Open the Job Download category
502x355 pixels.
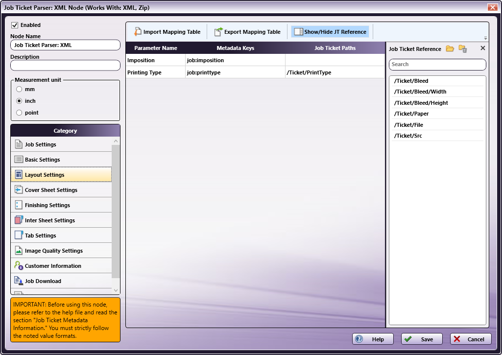[x=61, y=281]
